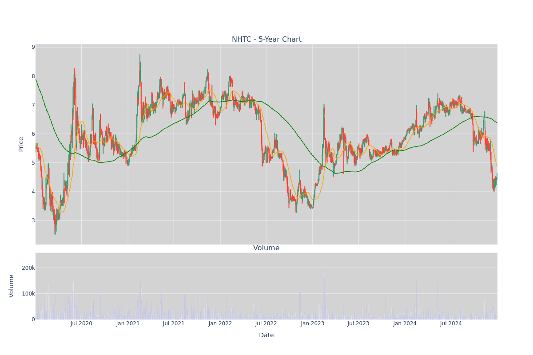This screenshot has width=533, height=355.
Task: Click the tallest volume bar after Jul 2020
Action: click(x=99, y=288)
